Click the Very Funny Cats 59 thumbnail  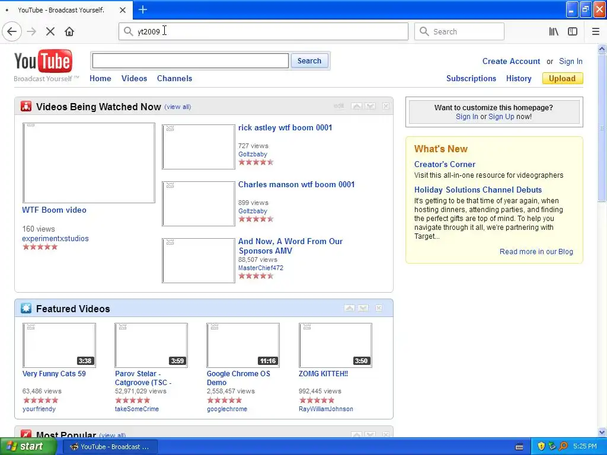pos(59,345)
